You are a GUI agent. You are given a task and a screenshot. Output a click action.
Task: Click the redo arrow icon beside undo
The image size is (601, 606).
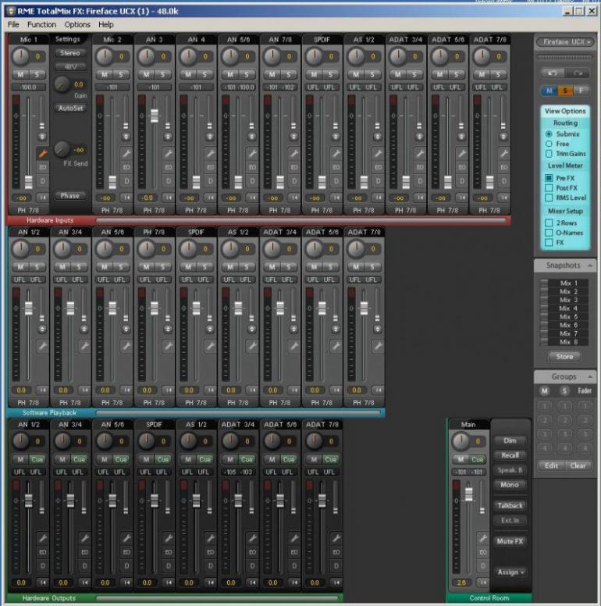pos(578,73)
